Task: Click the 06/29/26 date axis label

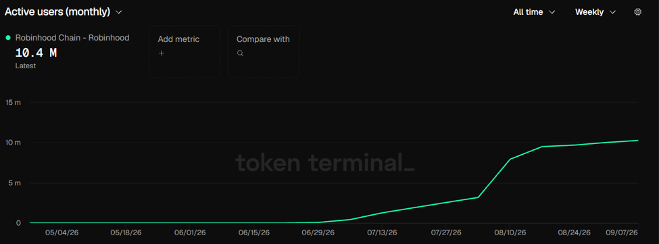Action: pos(318,233)
